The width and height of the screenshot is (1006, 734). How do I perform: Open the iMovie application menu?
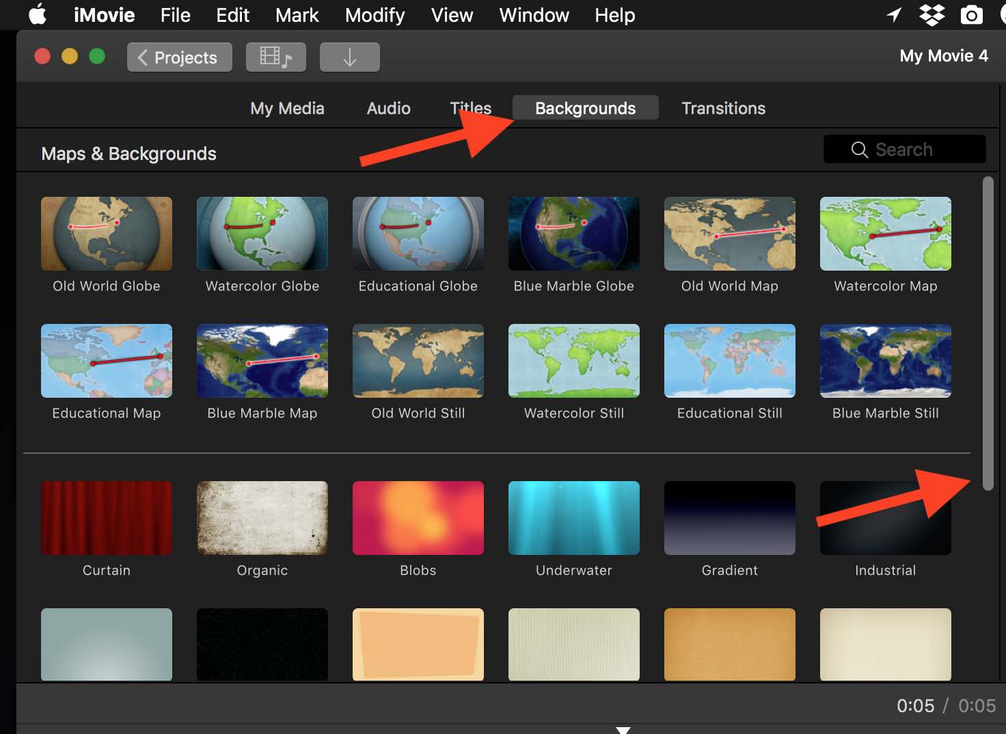pos(104,14)
